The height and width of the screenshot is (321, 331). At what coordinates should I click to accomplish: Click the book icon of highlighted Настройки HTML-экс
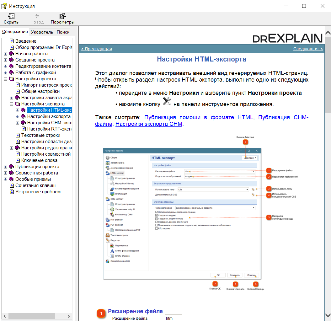coord(23,110)
